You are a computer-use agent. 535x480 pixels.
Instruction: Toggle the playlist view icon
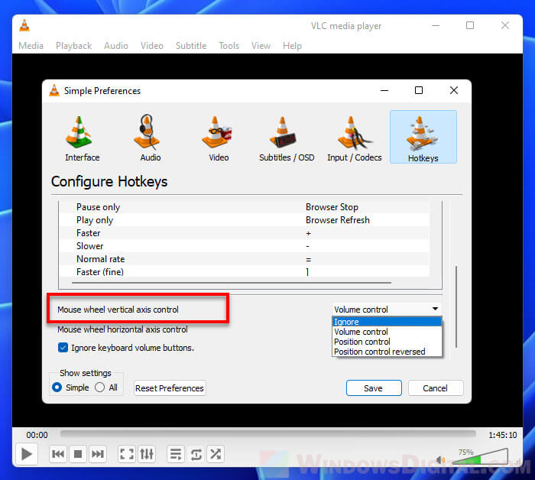tap(176, 454)
